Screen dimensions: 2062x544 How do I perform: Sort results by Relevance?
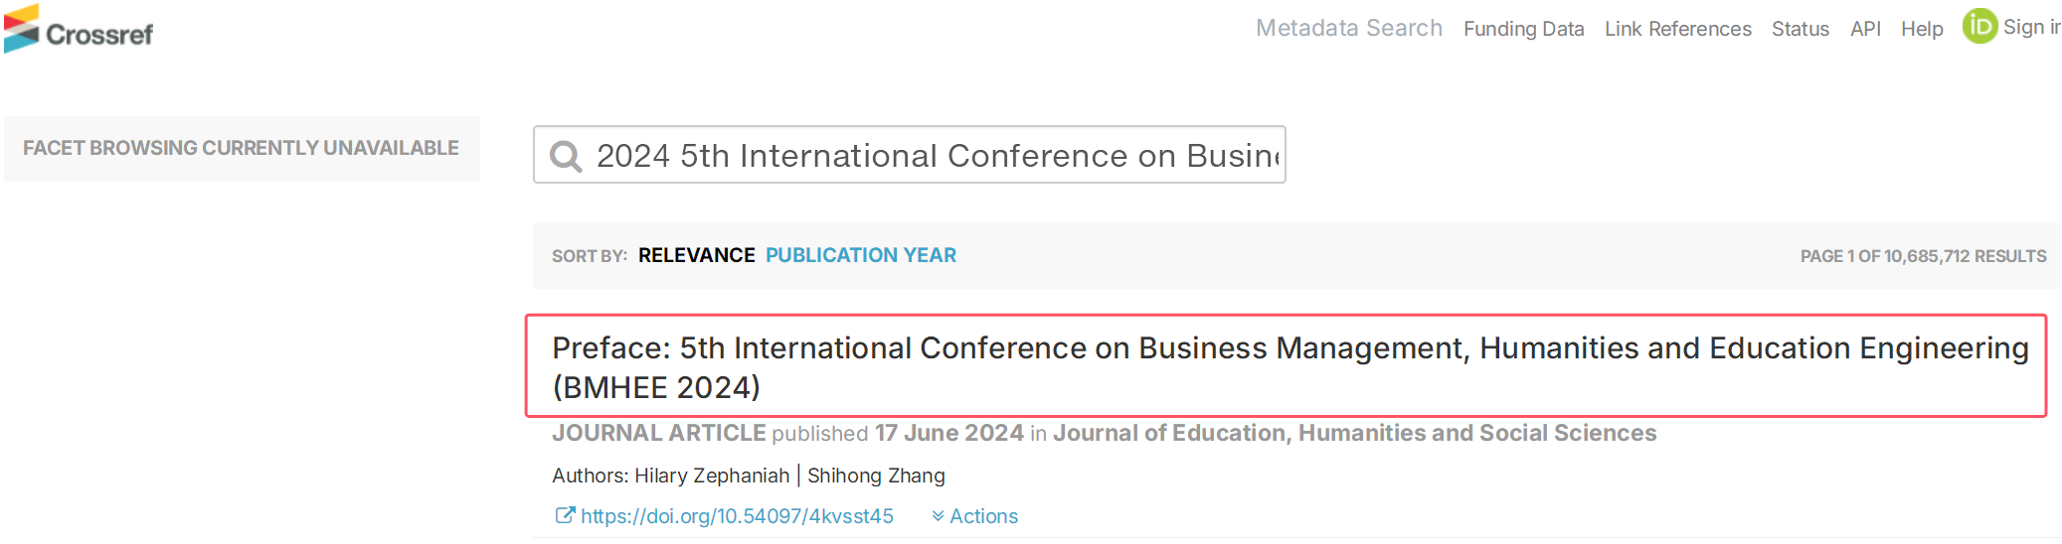tap(696, 255)
